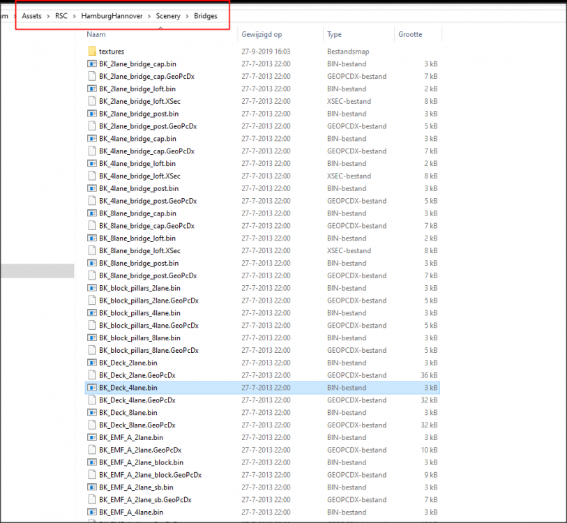Select the file BK_4lane_bridge_loft.XSec
Viewport: 567px width, 523px height.
pos(139,176)
